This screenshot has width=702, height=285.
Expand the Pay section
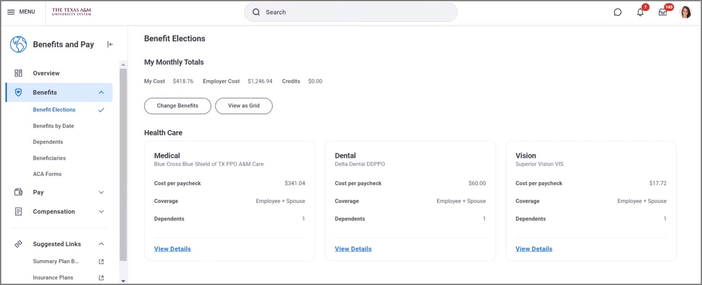[101, 193]
